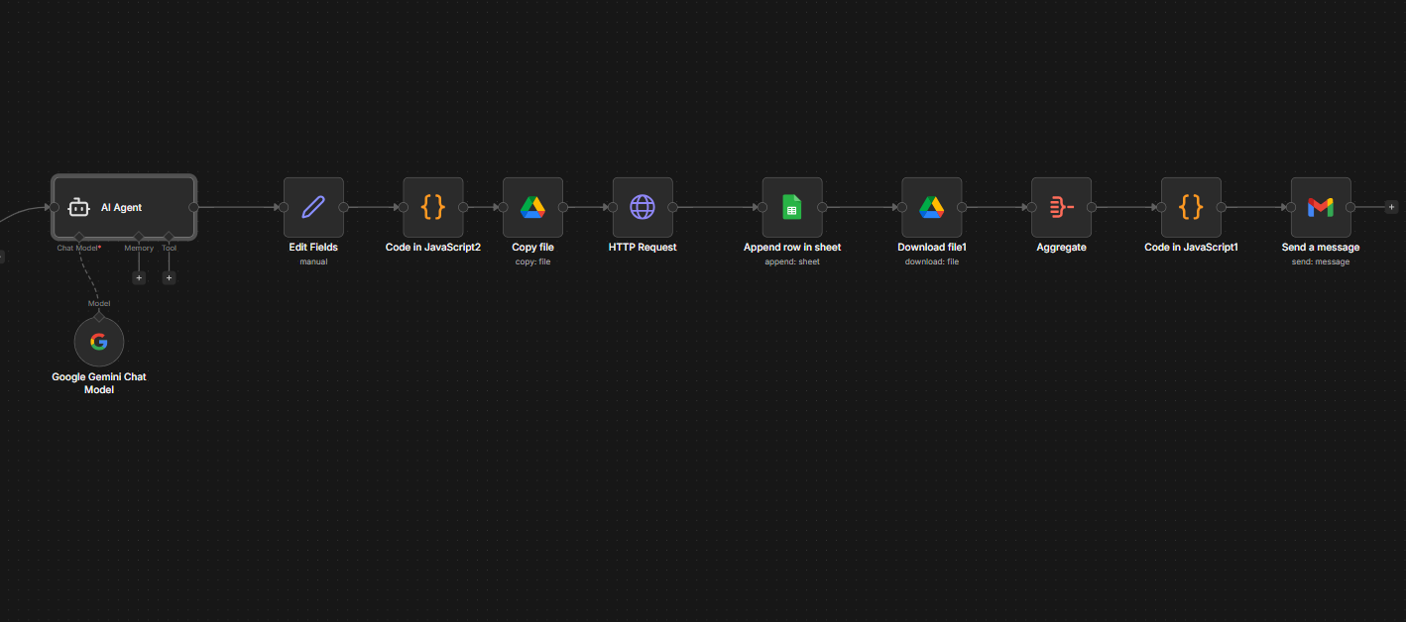
Task: Open the HTTP Request globe node
Action: pyautogui.click(x=643, y=207)
